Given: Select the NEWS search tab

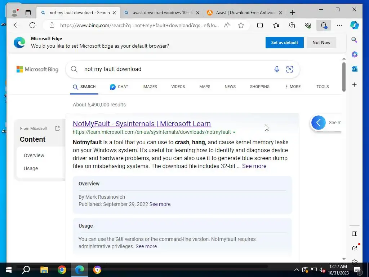Looking at the screenshot, I should coord(230,87).
